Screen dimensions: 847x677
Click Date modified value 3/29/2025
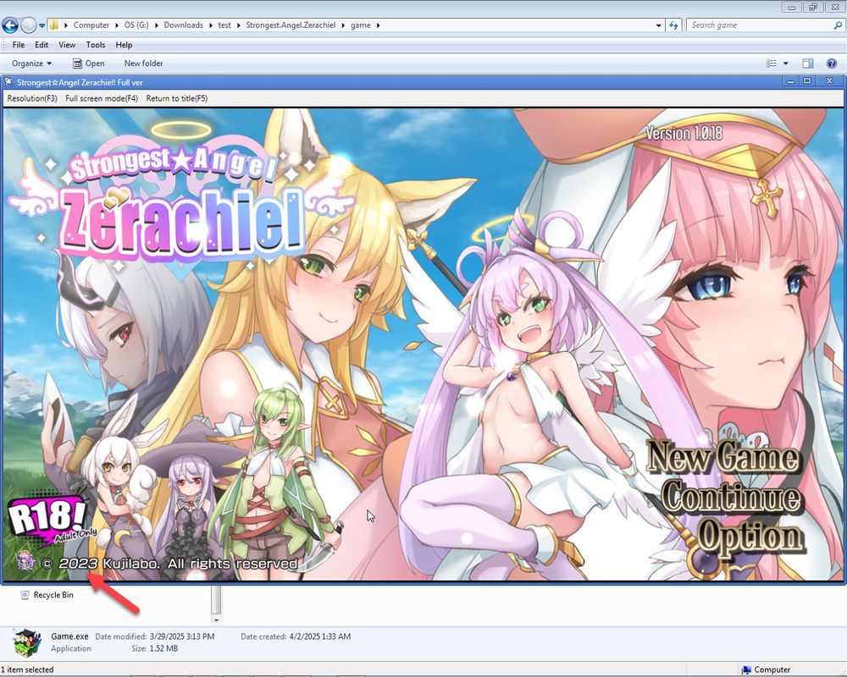click(x=182, y=636)
